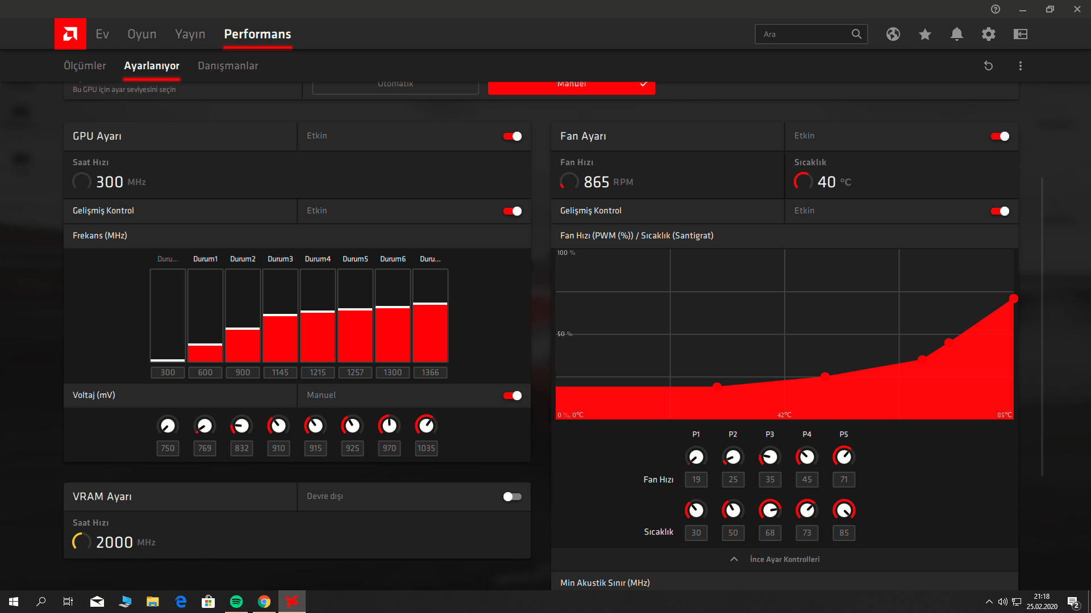Screen dimensions: 1091x613
Task: Enable the VRAM Ayarı toggle
Action: point(512,497)
